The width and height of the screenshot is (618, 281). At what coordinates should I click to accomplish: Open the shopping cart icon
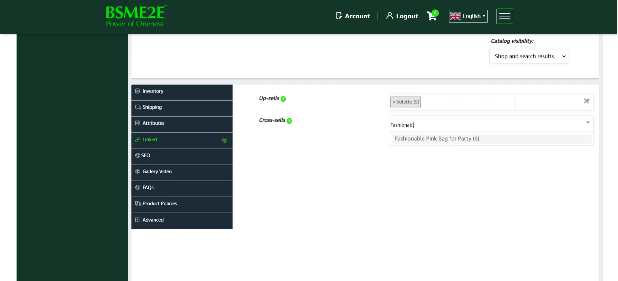coord(431,16)
